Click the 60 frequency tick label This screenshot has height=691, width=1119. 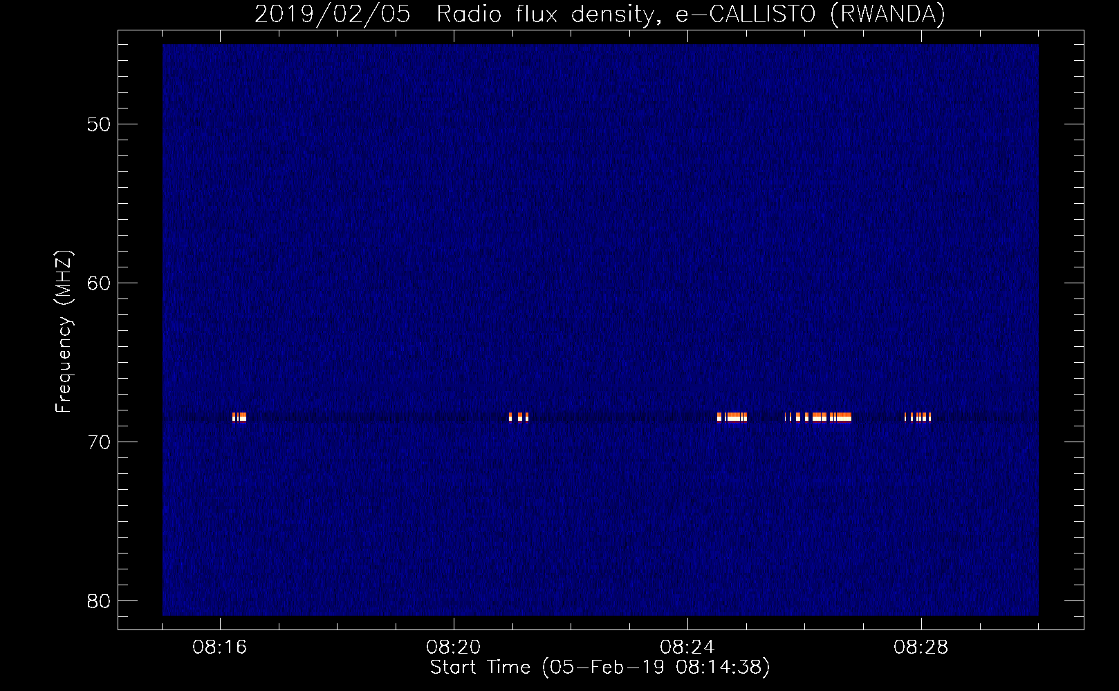[99, 283]
